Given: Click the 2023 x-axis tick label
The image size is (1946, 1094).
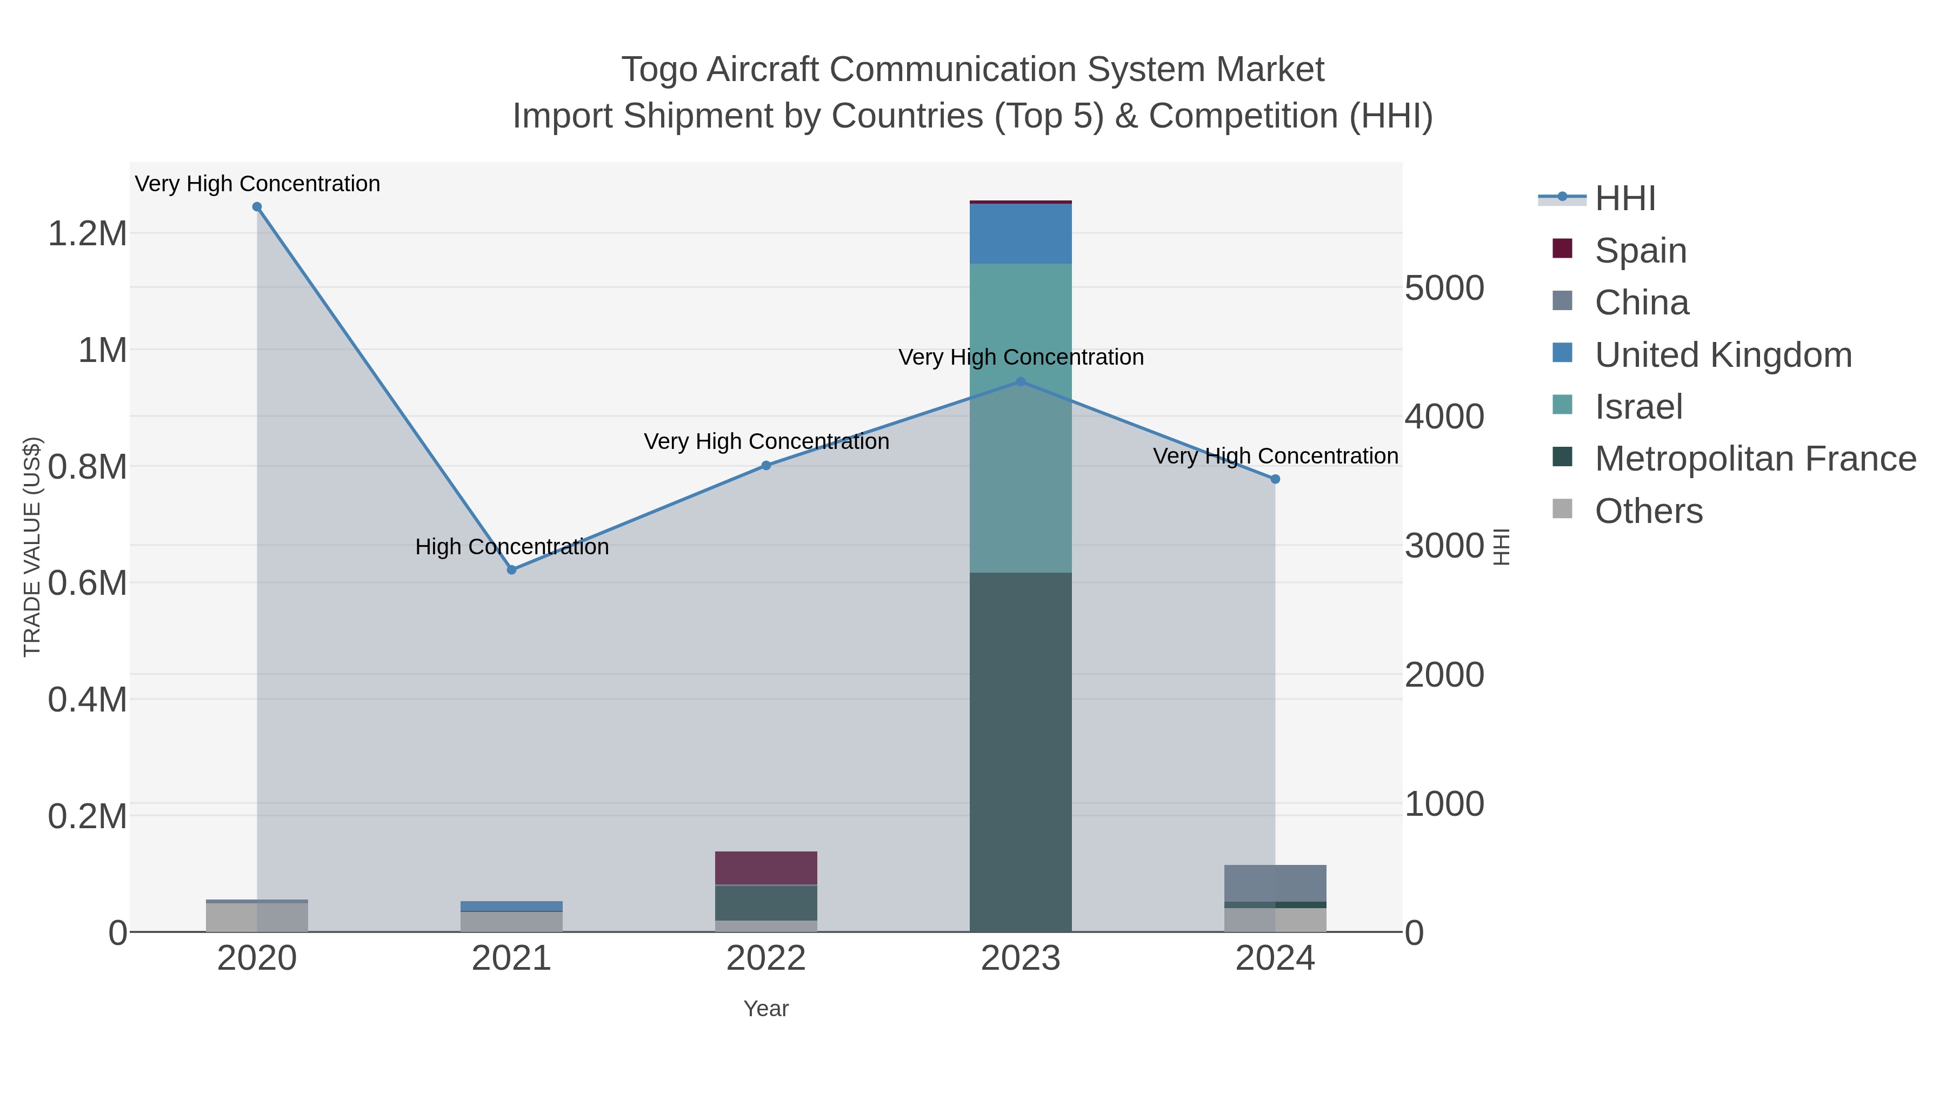Looking at the screenshot, I should pyautogui.click(x=1021, y=959).
